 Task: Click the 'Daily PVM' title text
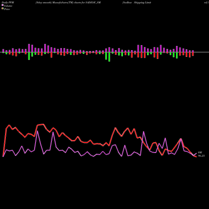[x=8, y=3]
